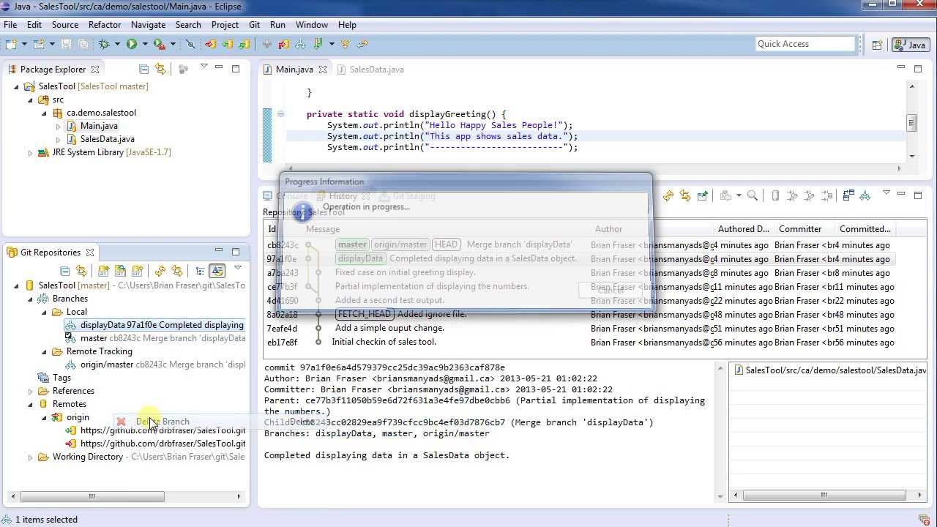Toggle Hierarchical Branch Layout in Git Repositories

pyautogui.click(x=200, y=271)
